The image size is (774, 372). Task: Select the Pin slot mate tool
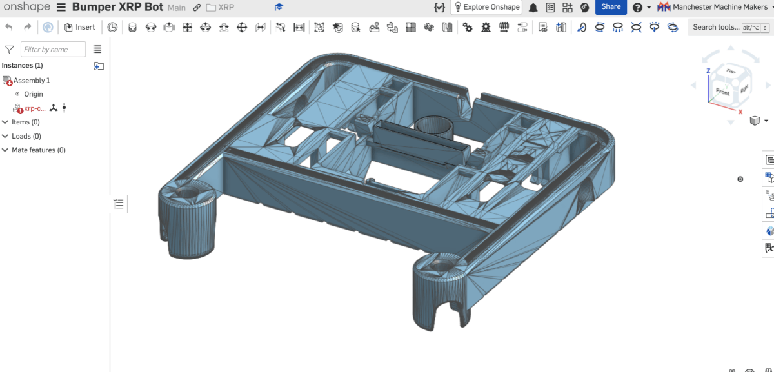pyautogui.click(x=224, y=27)
